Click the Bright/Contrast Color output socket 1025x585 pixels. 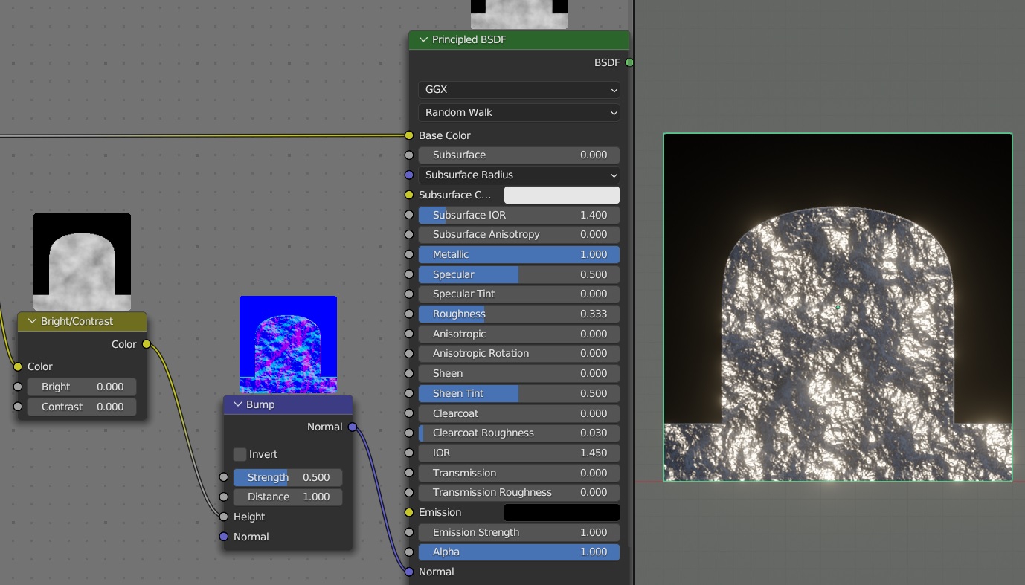coord(147,344)
